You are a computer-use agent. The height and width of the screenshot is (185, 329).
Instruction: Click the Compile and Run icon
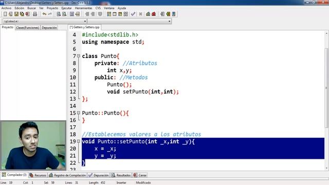pos(120,14)
